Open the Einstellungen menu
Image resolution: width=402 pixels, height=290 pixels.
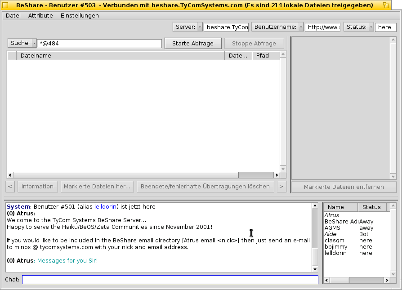pyautogui.click(x=80, y=16)
